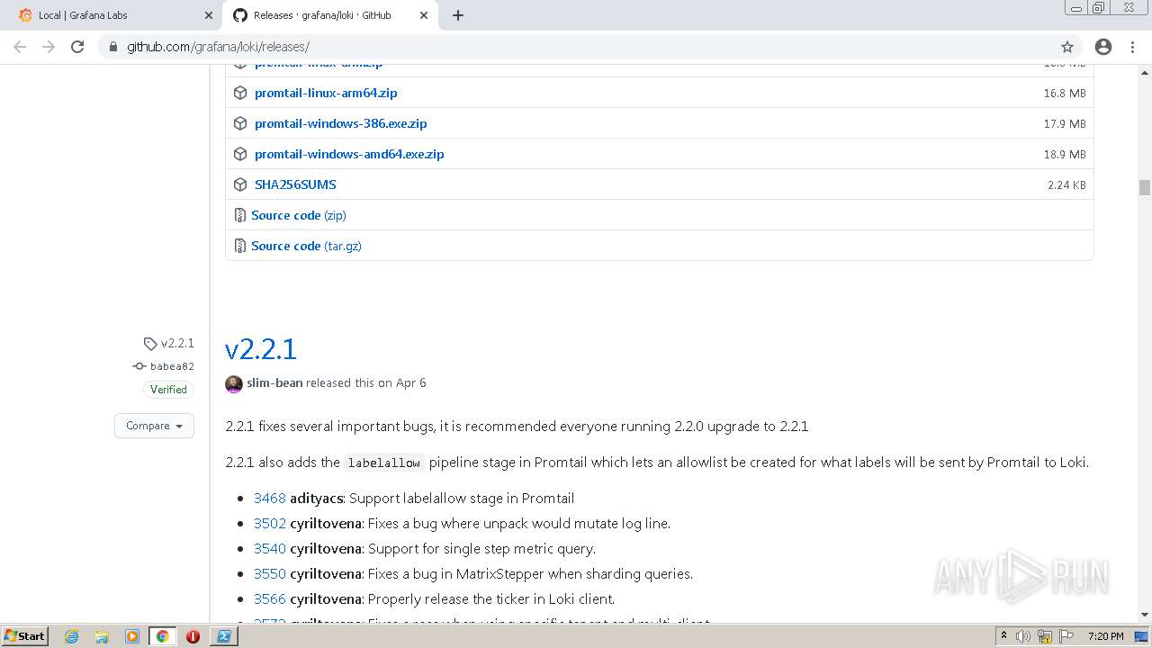Open the Windows Start menu

click(24, 635)
